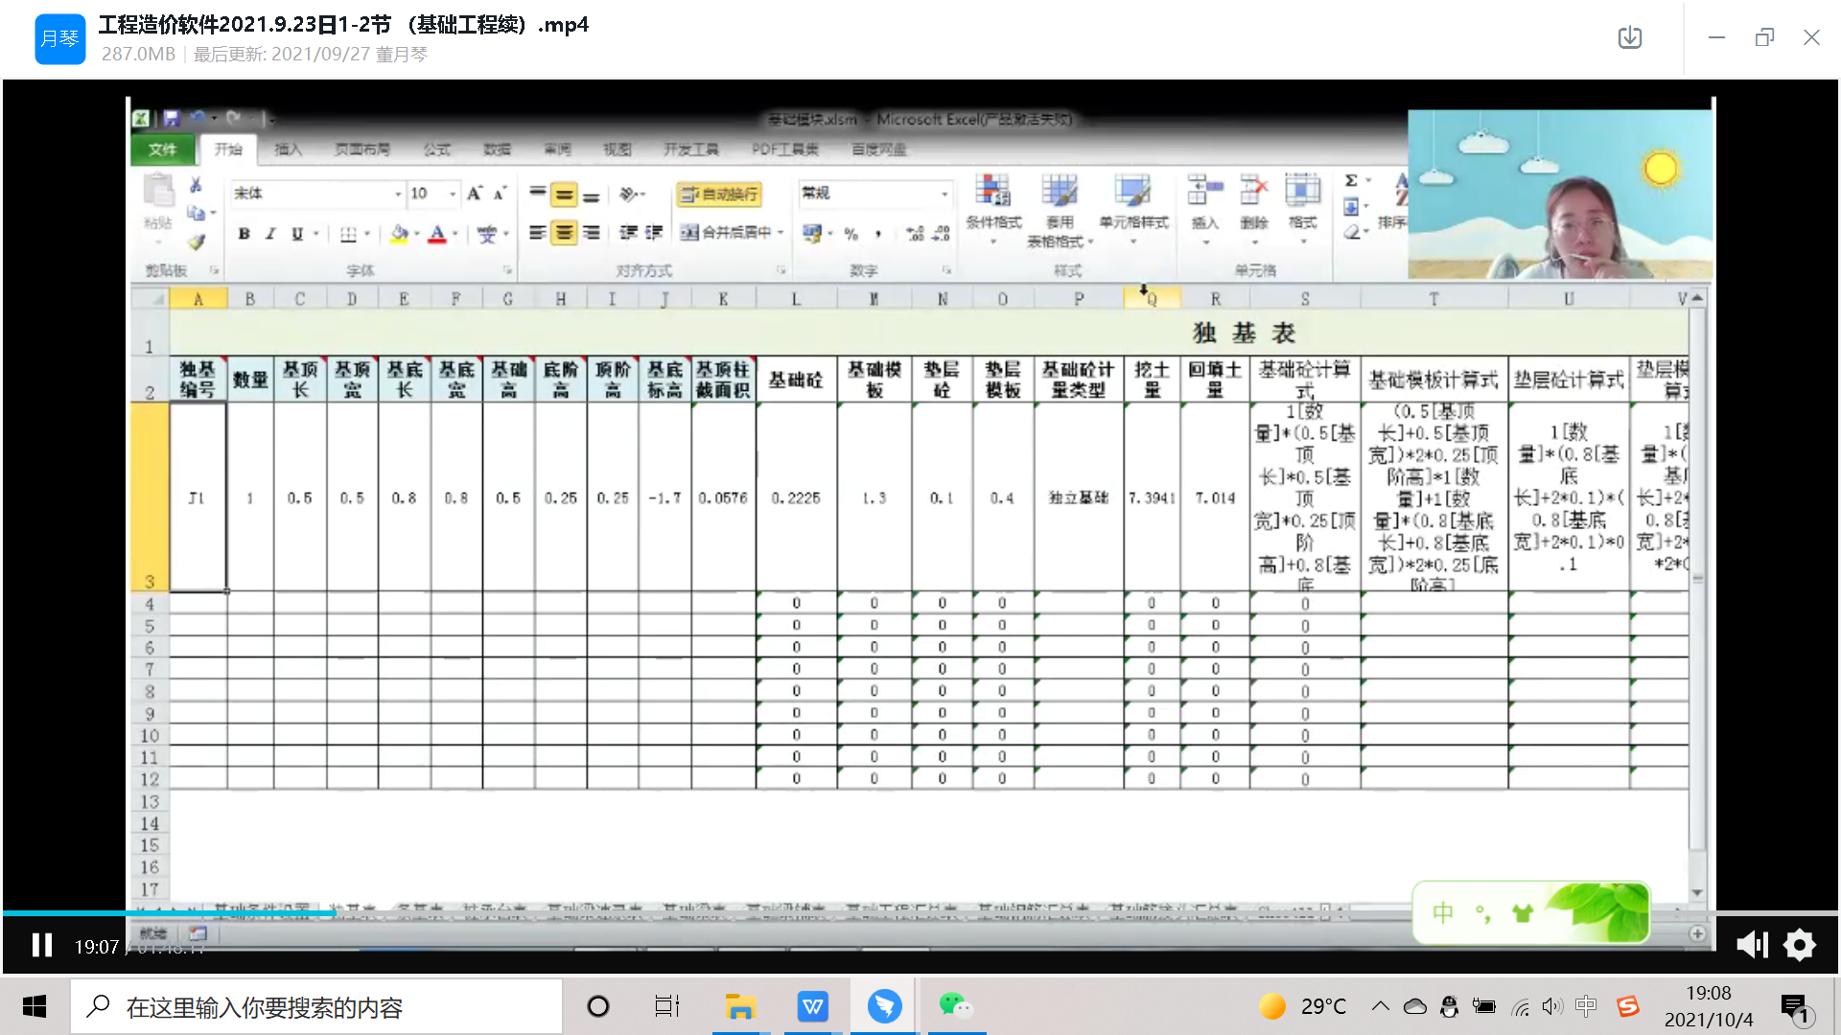
Task: Click the download icon in title bar
Action: [1629, 38]
